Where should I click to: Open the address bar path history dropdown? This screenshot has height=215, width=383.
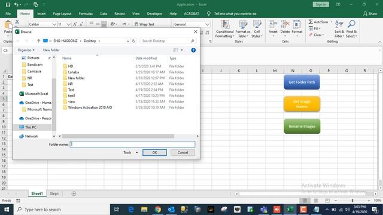click(x=127, y=41)
